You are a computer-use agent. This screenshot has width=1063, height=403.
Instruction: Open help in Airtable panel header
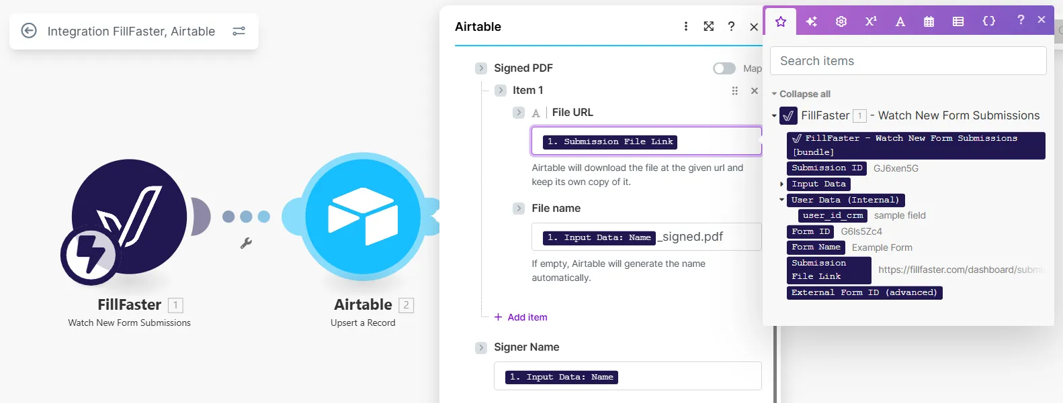pyautogui.click(x=731, y=26)
